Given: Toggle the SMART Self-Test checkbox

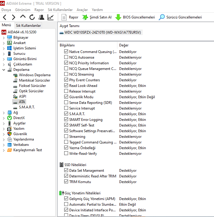Looking at the screenshot, I should [x=66, y=125].
